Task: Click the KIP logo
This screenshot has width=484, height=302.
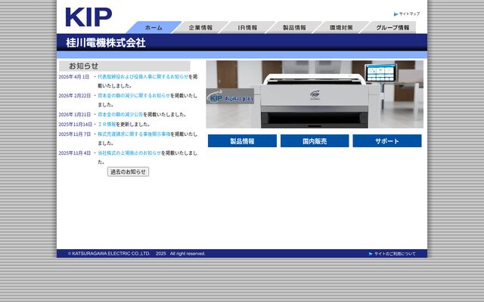Action: pos(88,17)
